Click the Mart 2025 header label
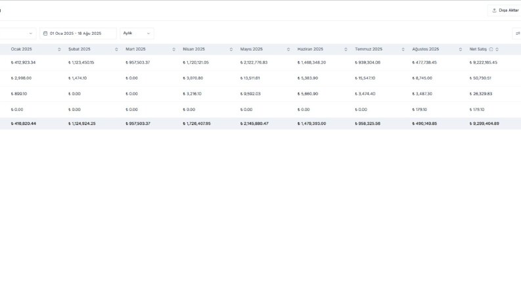521x293 pixels. [135, 49]
